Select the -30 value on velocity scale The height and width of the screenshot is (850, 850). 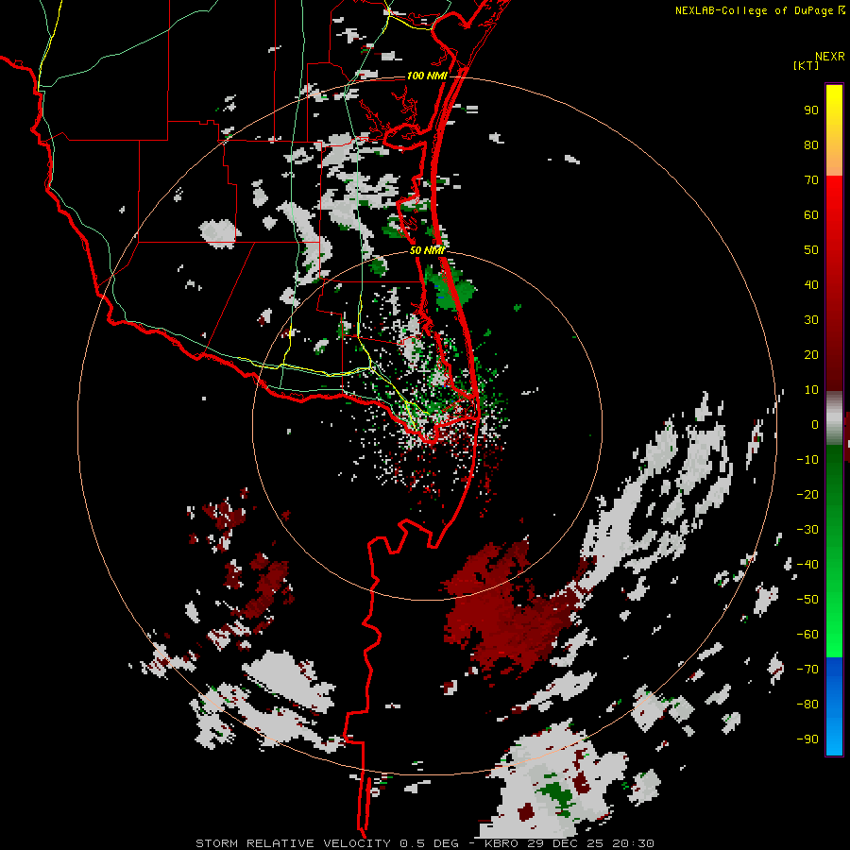click(807, 530)
